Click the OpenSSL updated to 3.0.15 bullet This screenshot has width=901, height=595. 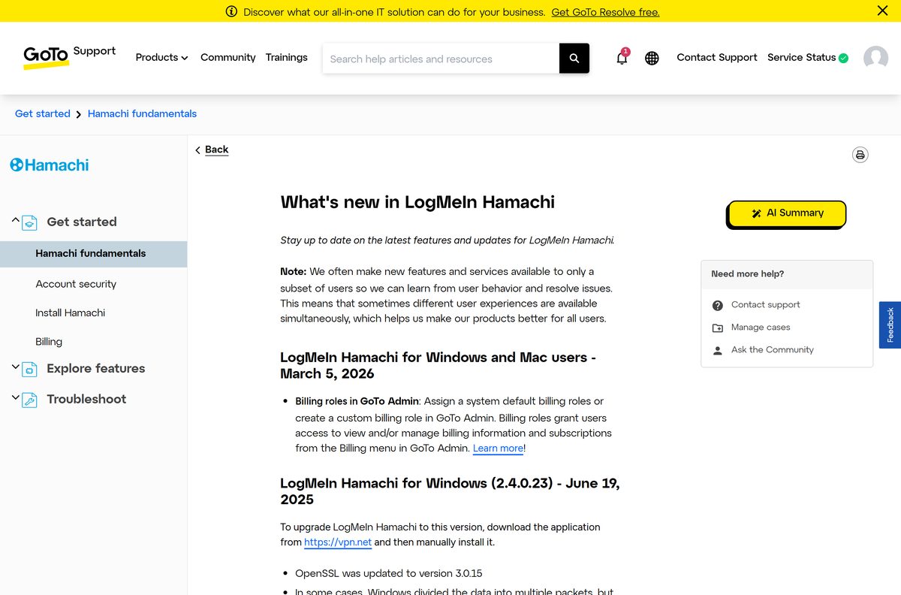[388, 573]
